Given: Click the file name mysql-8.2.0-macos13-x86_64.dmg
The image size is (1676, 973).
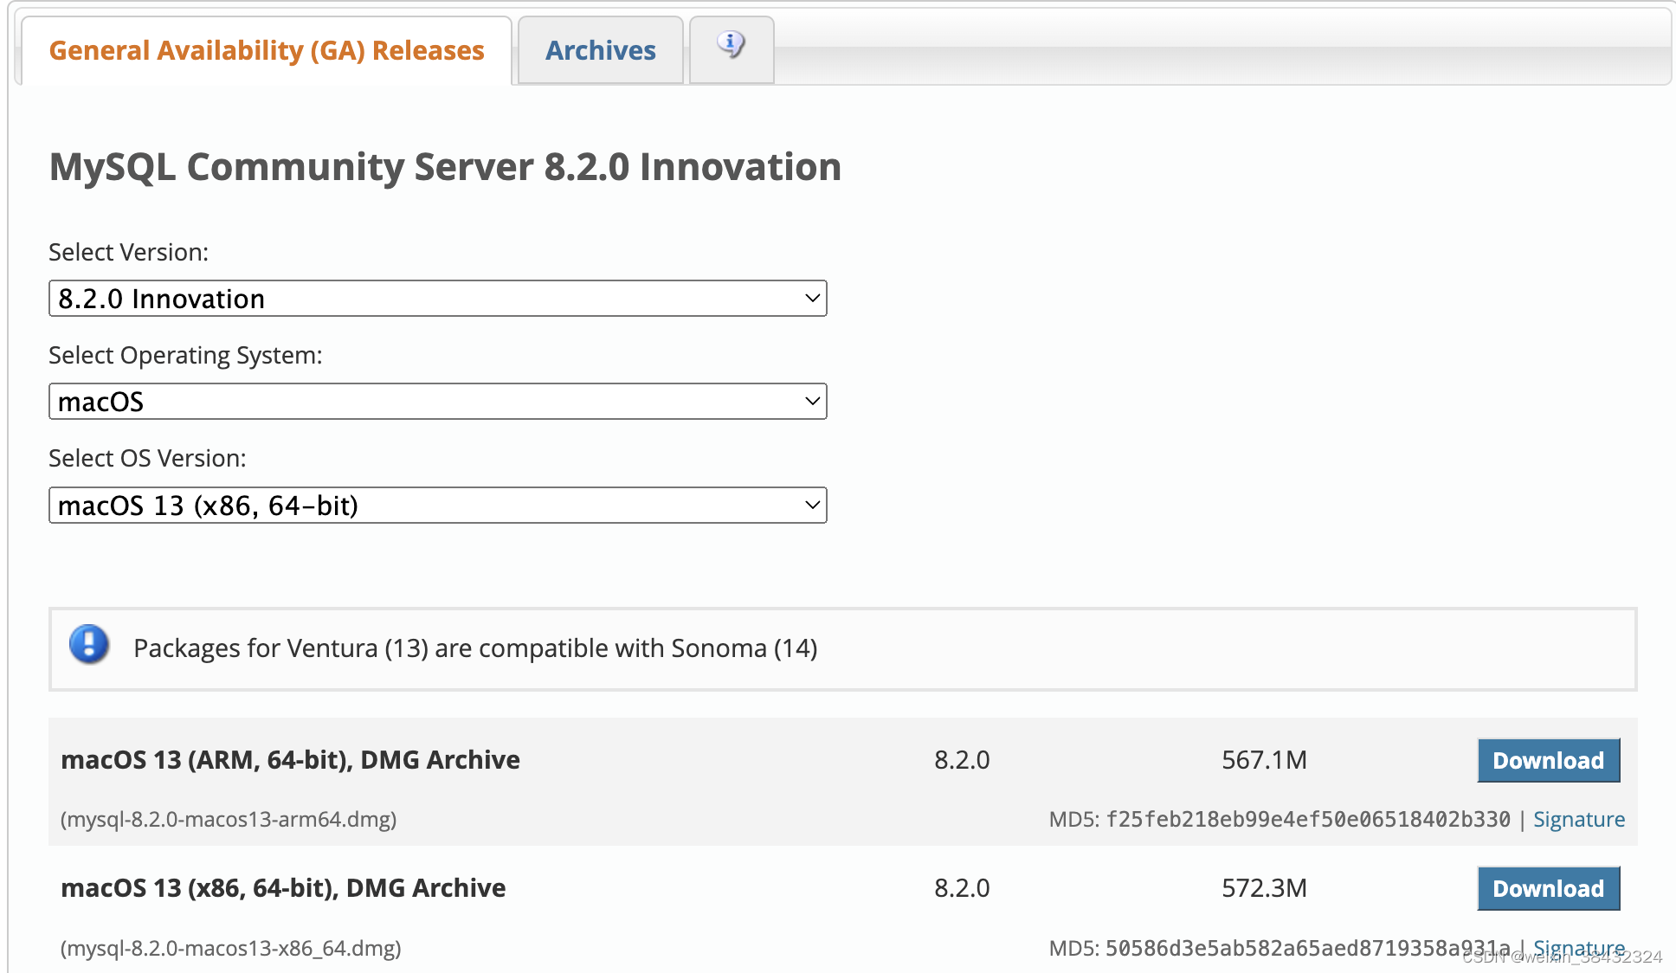Looking at the screenshot, I should [230, 948].
